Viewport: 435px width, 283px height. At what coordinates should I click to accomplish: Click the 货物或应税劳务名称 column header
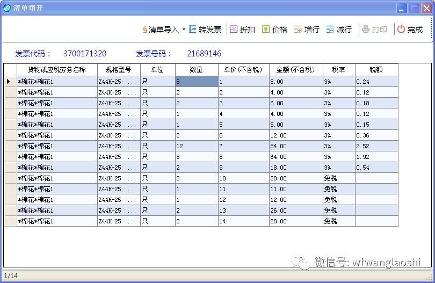[57, 70]
